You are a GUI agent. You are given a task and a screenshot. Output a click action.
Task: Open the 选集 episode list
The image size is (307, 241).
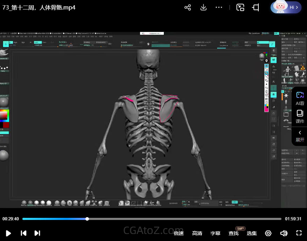pyautogui.click(x=252, y=233)
